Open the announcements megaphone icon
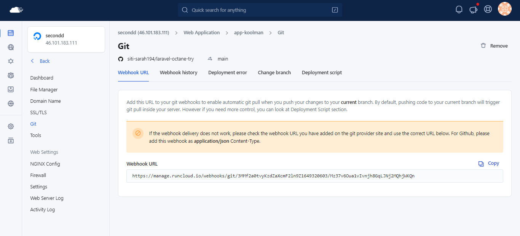The height and width of the screenshot is (236, 520). pos(474,9)
